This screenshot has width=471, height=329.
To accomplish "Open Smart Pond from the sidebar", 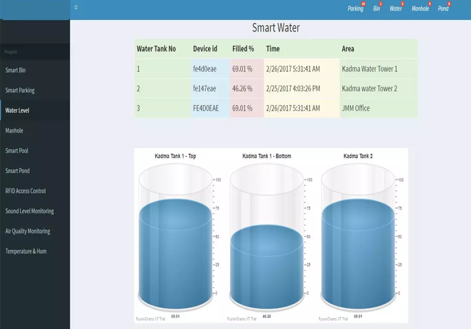I will coord(17,171).
